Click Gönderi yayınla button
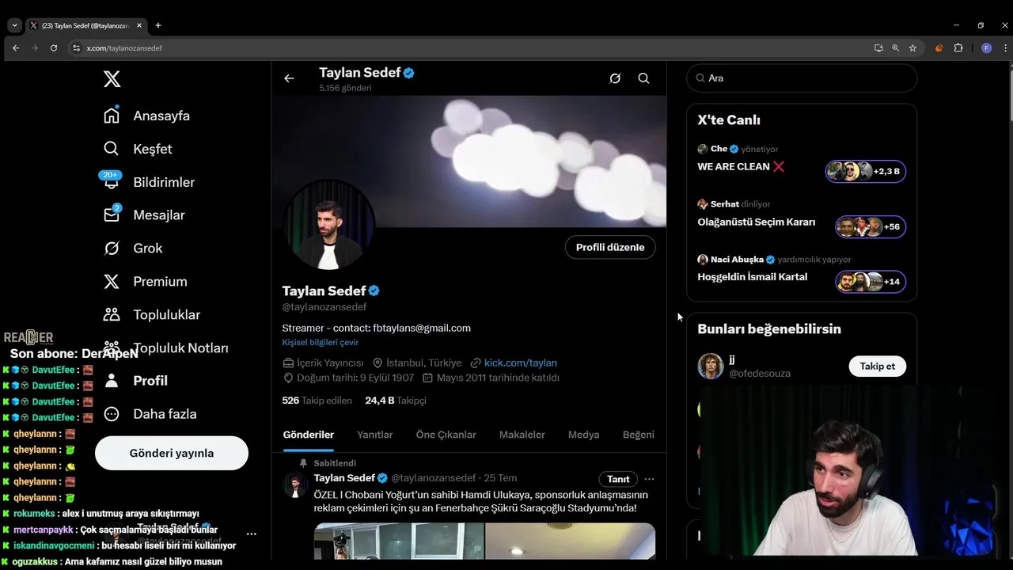Screen dimensions: 1013x570 172,454
